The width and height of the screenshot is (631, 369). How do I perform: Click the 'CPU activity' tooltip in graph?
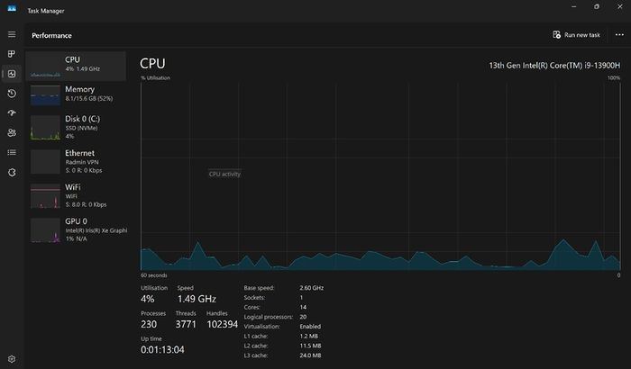click(x=224, y=174)
